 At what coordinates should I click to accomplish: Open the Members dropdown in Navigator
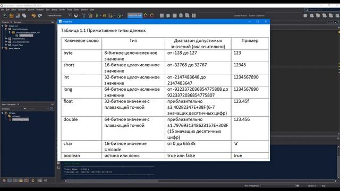[14, 109]
